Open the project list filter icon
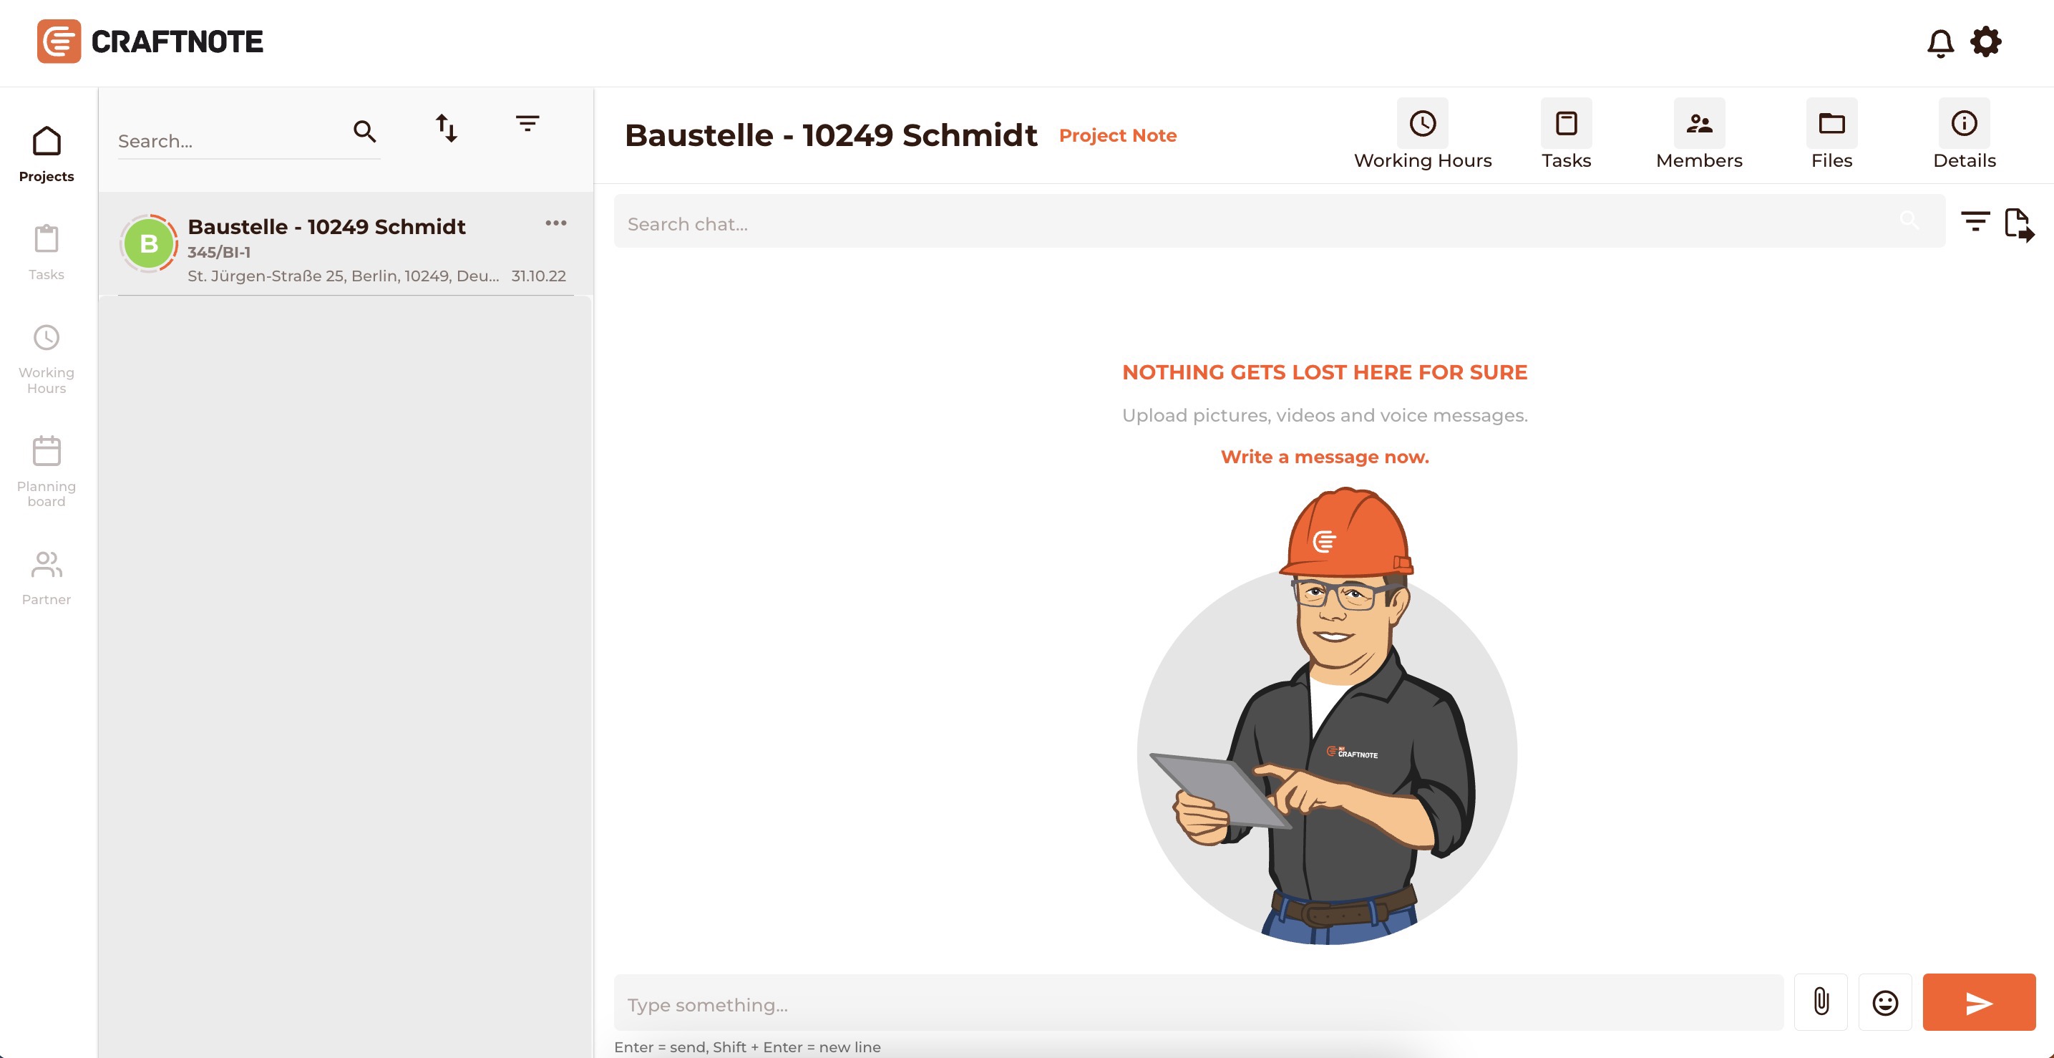This screenshot has width=2054, height=1058. (527, 124)
